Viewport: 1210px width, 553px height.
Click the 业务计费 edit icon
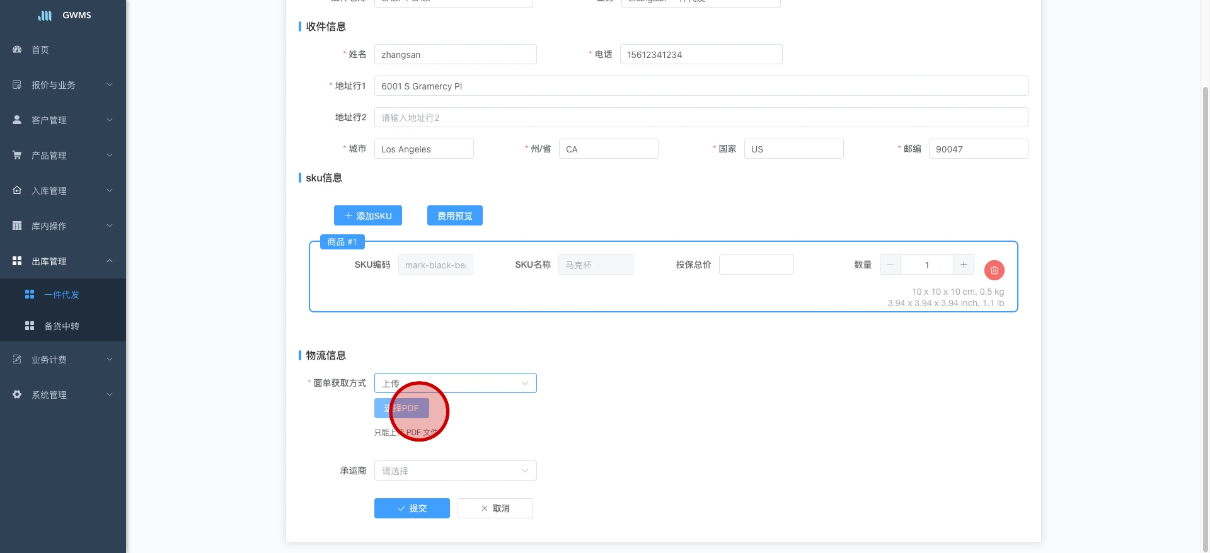(17, 359)
